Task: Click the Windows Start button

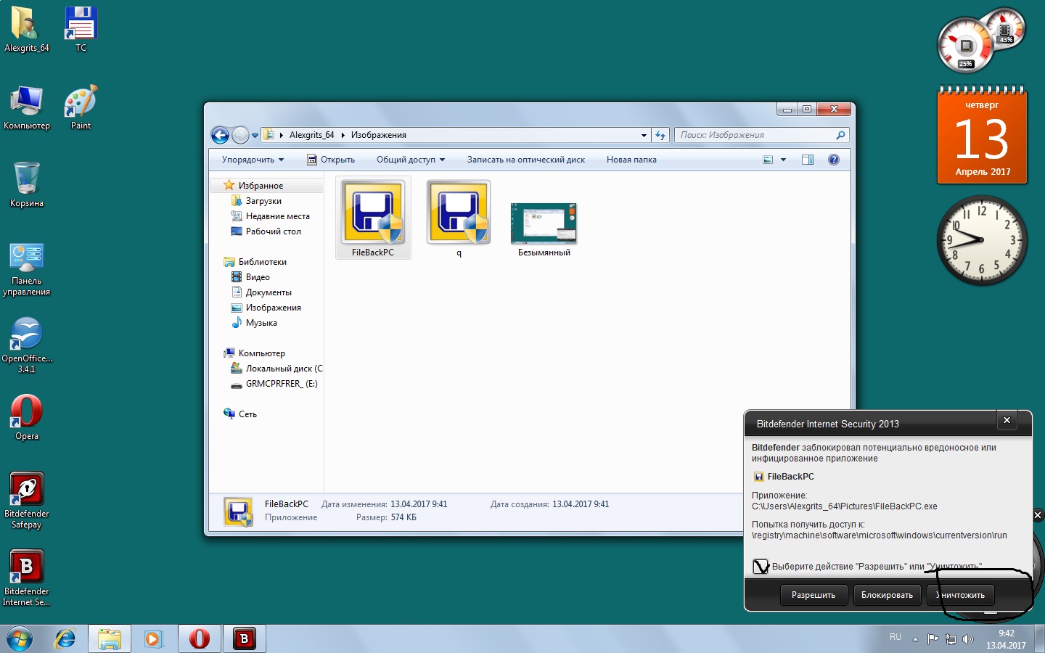Action: 20,638
